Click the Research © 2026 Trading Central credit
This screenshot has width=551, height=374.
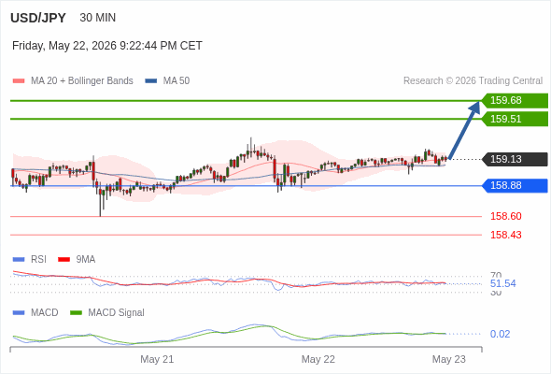point(473,81)
